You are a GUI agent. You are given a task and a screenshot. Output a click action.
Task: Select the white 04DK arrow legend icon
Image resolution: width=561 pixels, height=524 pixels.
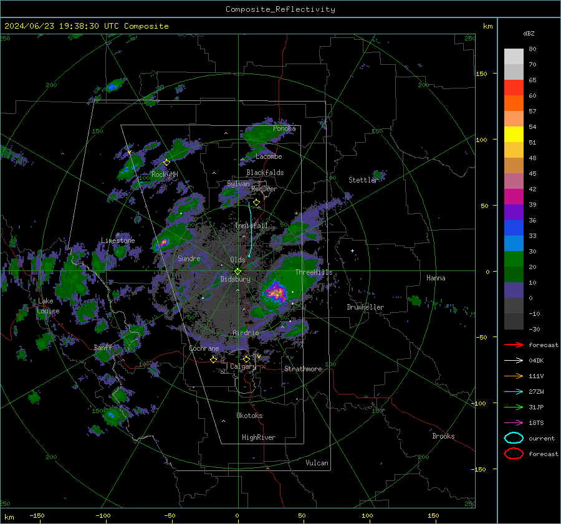pos(514,361)
